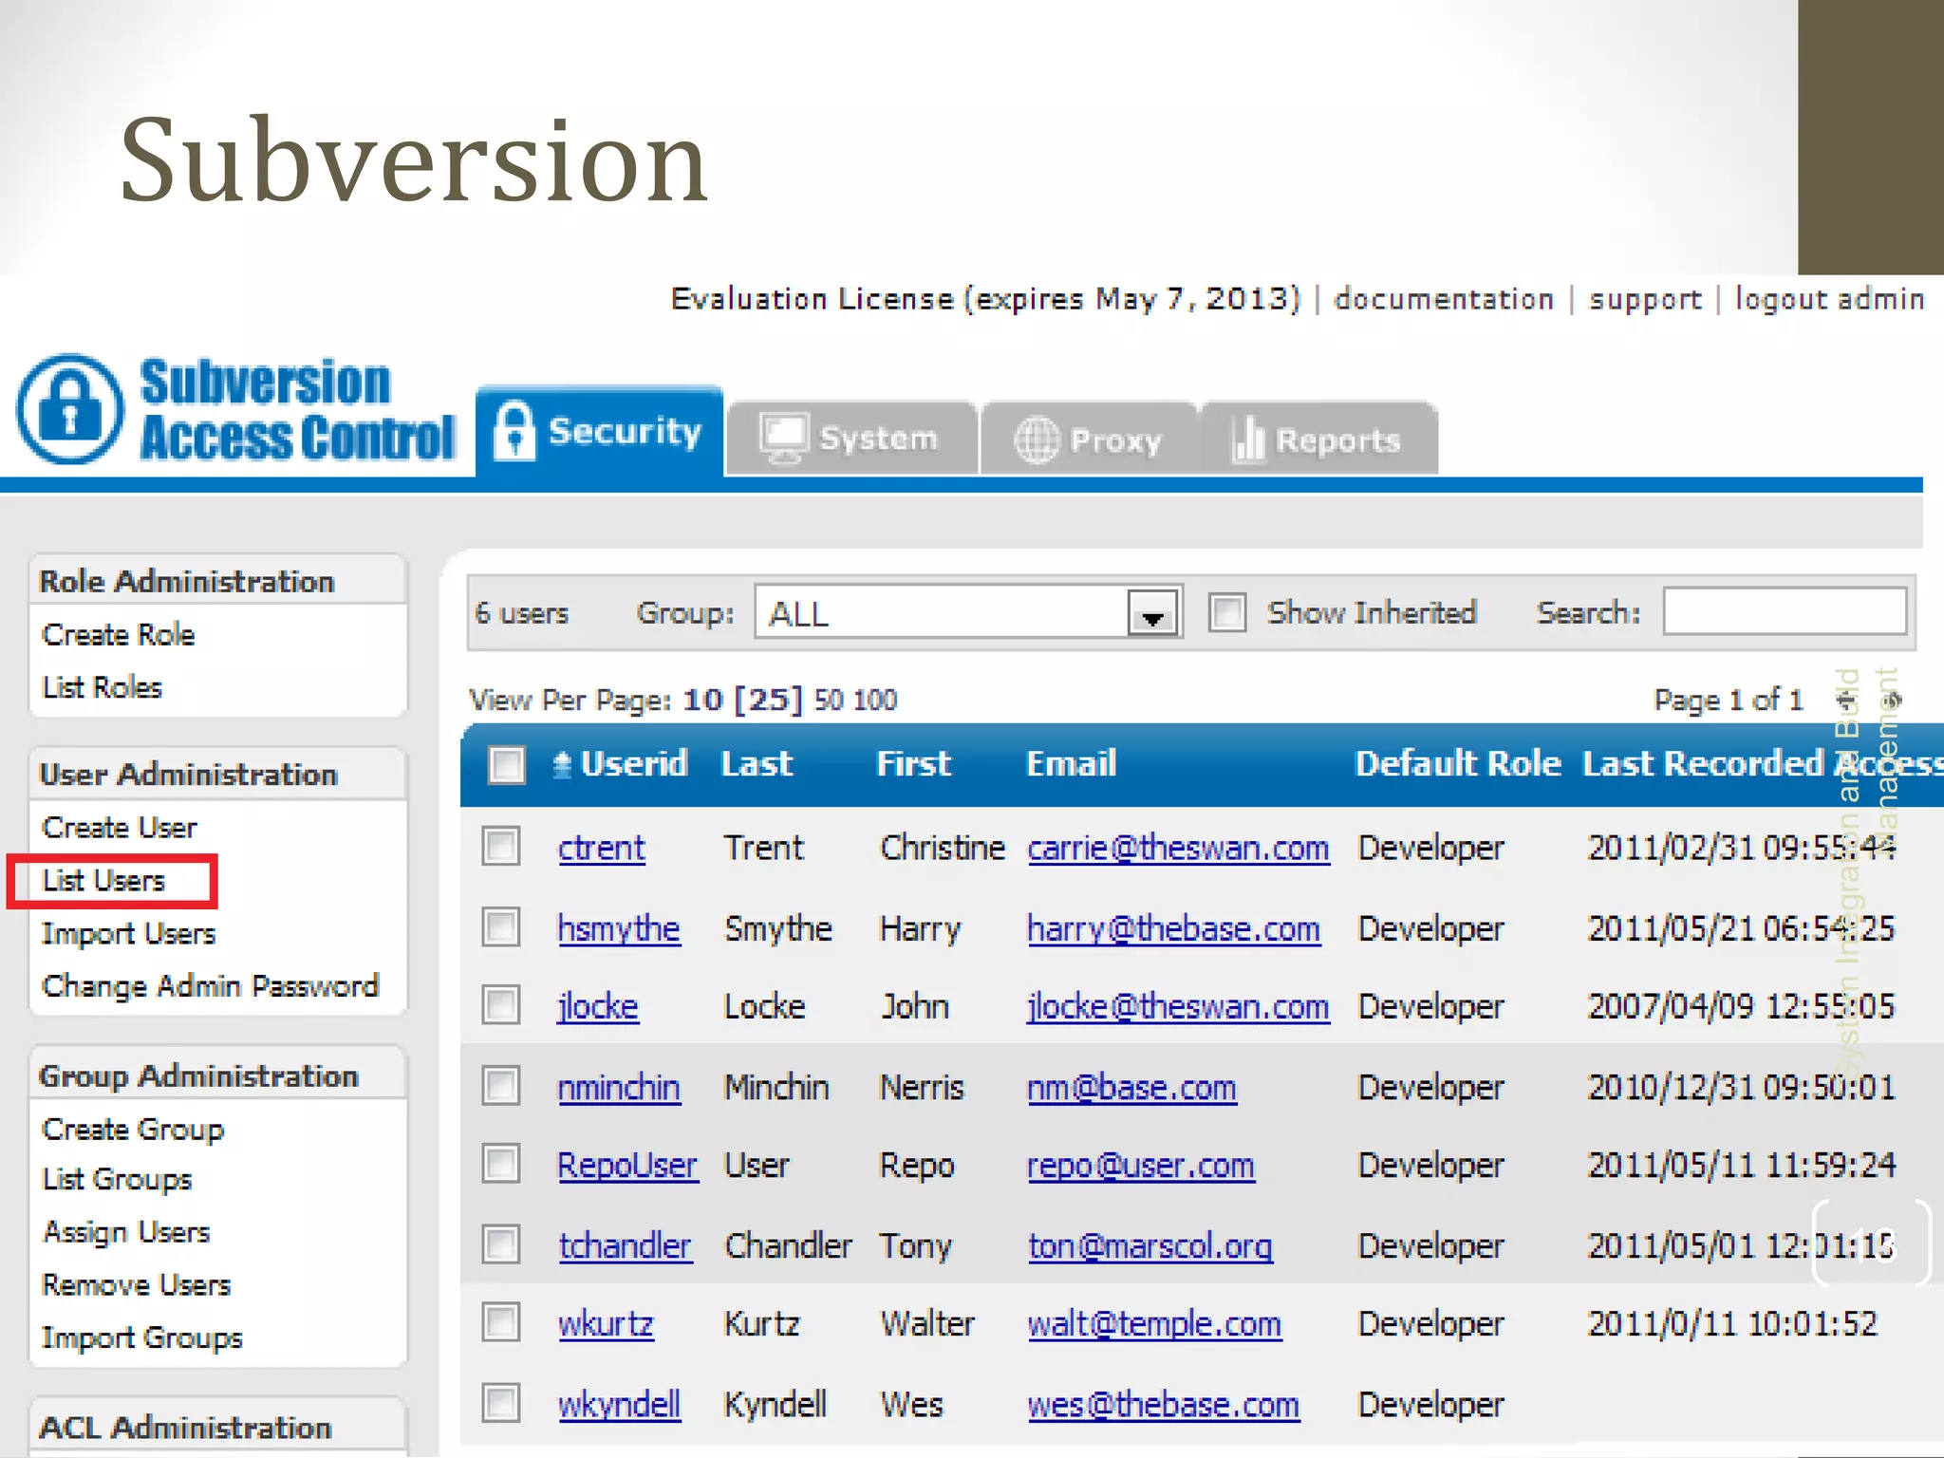Screen dimensions: 1944x1458
Task: Click email nm@base.com
Action: click(1131, 1087)
